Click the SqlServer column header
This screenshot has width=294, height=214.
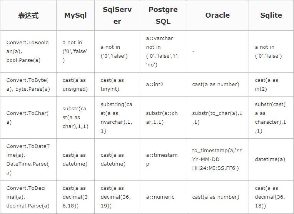tap(117, 15)
